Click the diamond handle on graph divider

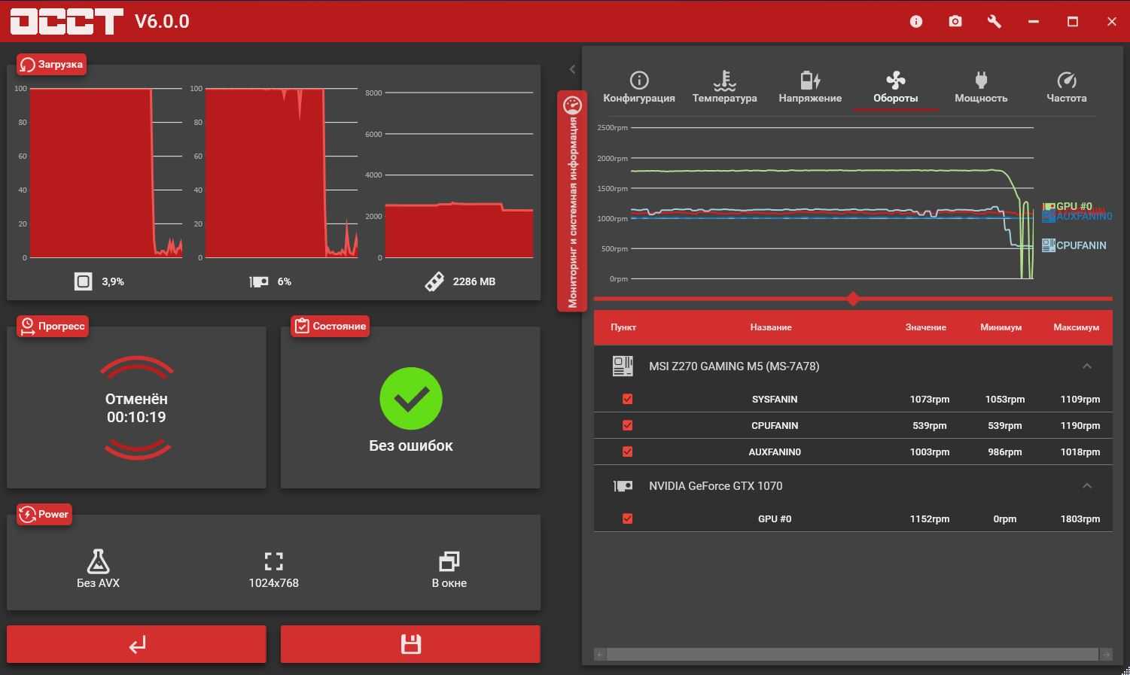pyautogui.click(x=853, y=299)
